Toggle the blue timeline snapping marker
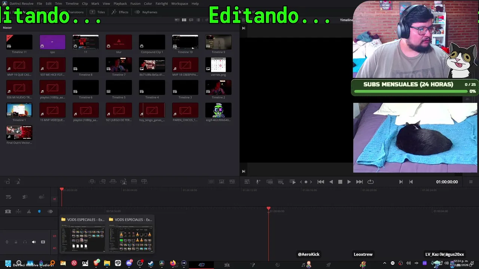Image resolution: width=479 pixels, height=269 pixels. coord(39,211)
